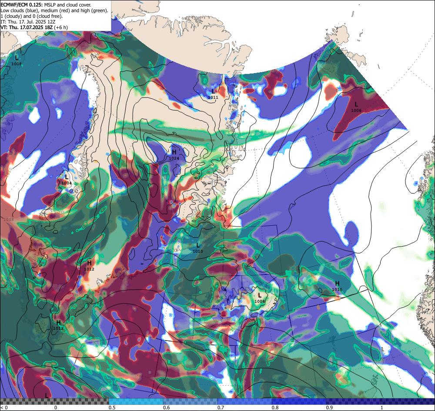Click the '1 (cloudy) and 0 (cloud free)' line
Image resolution: width=435 pixels, height=411 pixels.
click(32, 16)
